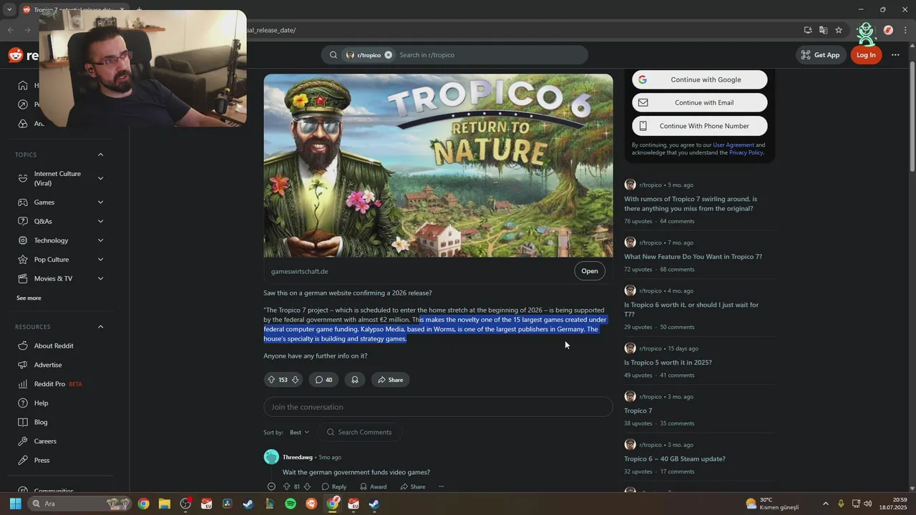Reply to Threedawg's comment
The image size is (916, 515).
[334, 487]
